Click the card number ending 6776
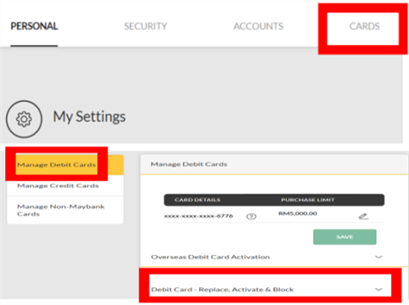This screenshot has height=305, width=409. [x=199, y=216]
